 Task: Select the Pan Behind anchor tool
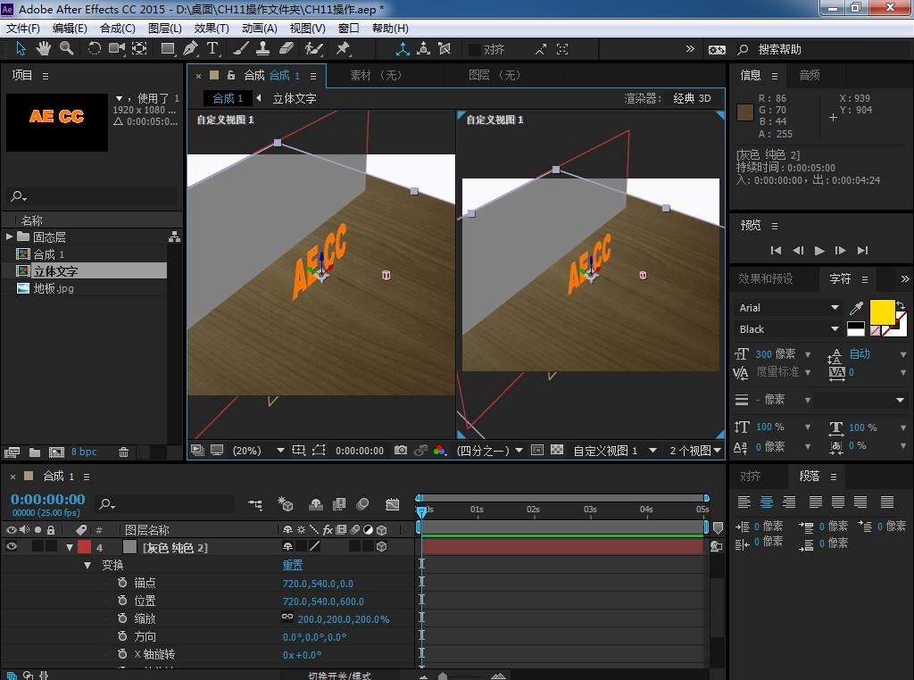tap(139, 48)
